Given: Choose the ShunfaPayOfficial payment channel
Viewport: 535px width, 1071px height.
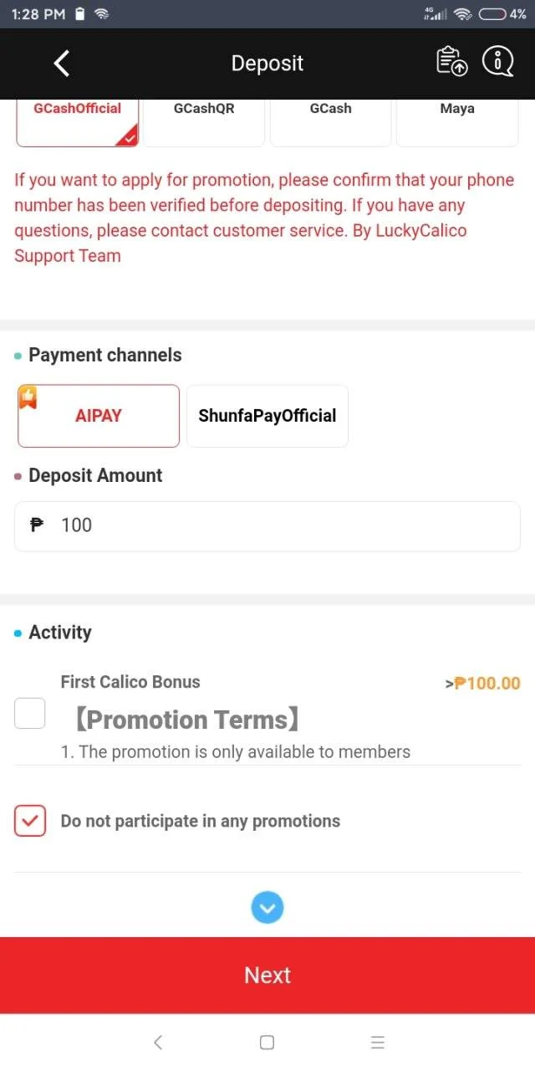Looking at the screenshot, I should (267, 416).
